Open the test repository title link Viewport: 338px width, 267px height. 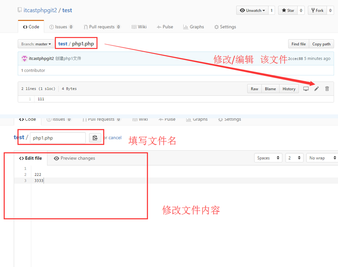click(67, 10)
